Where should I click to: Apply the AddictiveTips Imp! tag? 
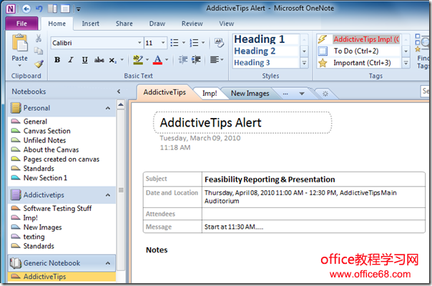click(x=358, y=39)
